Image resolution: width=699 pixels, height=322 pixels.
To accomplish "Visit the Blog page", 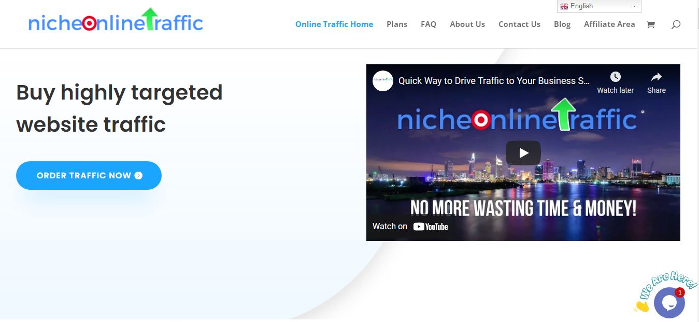I will (562, 24).
